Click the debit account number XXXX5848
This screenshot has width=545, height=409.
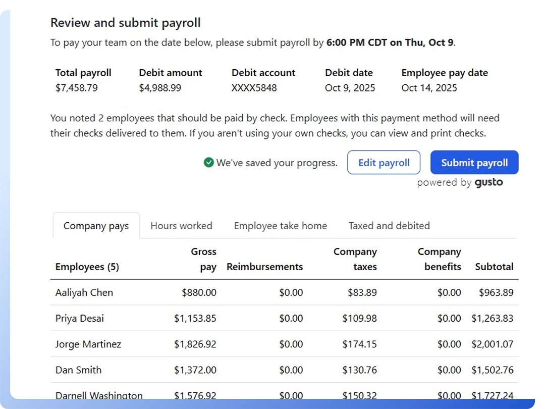coord(254,88)
